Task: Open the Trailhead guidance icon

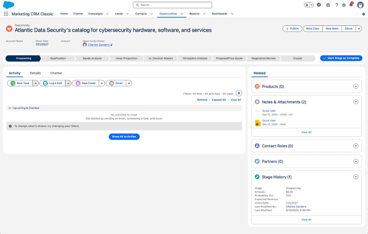Action: coord(328,5)
